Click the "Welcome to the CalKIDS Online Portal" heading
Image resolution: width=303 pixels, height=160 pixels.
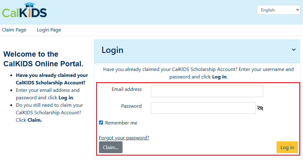tap(43, 59)
